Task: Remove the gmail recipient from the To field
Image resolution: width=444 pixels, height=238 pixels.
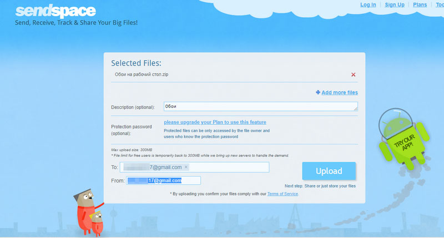Action: pyautogui.click(x=186, y=167)
